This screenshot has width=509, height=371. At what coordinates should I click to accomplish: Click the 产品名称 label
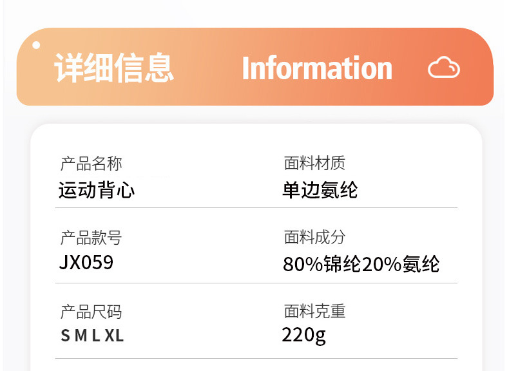tap(91, 164)
